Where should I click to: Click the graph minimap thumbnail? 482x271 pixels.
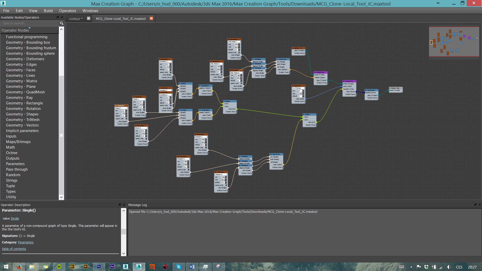click(x=454, y=42)
